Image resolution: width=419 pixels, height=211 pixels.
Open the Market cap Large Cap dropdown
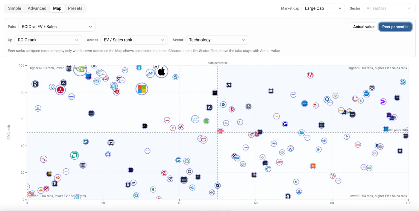pos(323,8)
